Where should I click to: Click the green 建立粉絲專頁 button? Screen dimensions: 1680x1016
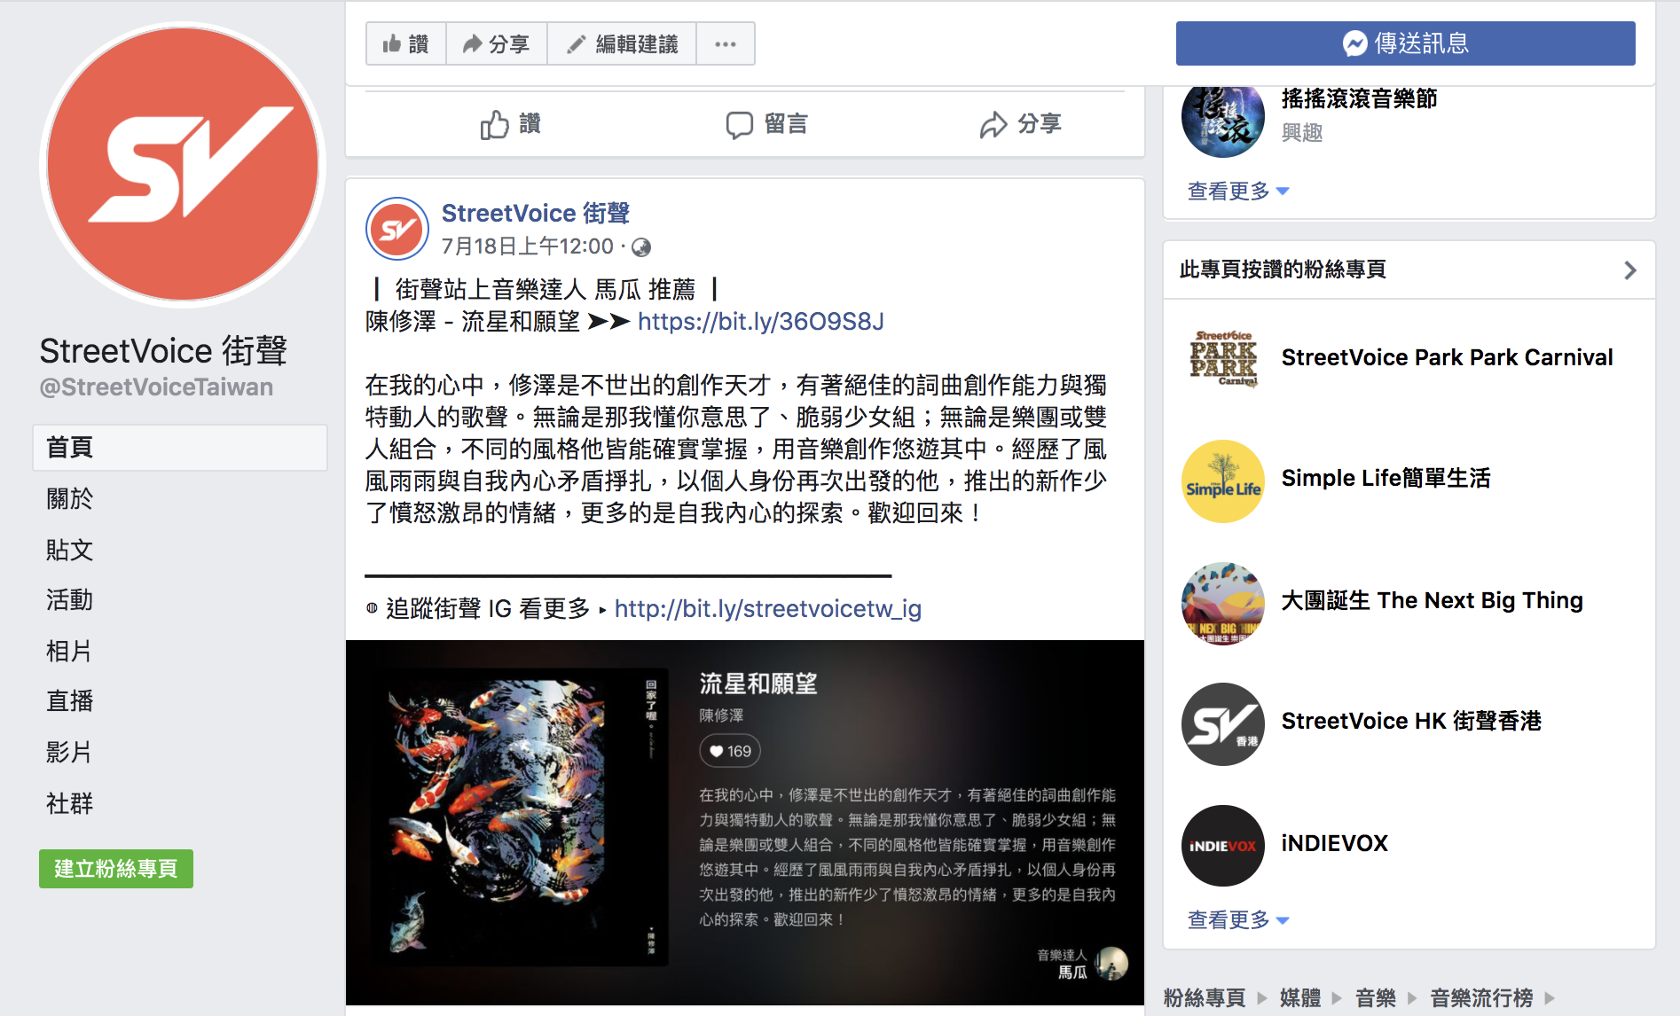pyautogui.click(x=116, y=869)
